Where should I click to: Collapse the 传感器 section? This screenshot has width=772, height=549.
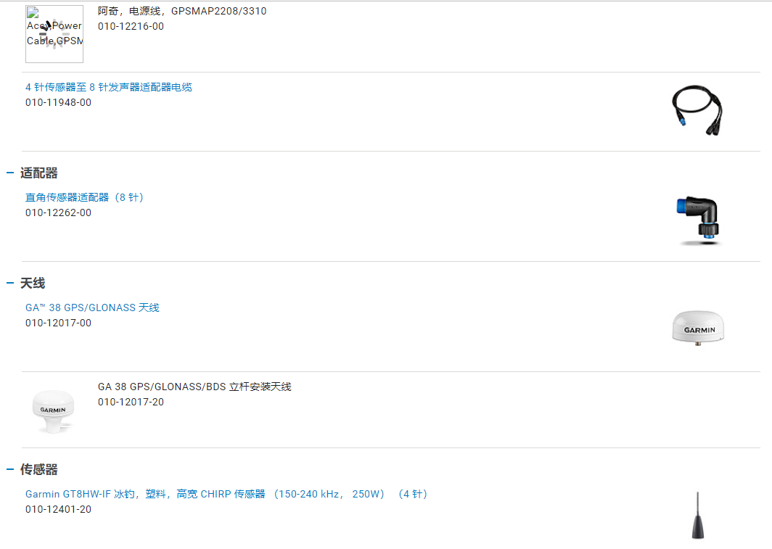click(10, 470)
